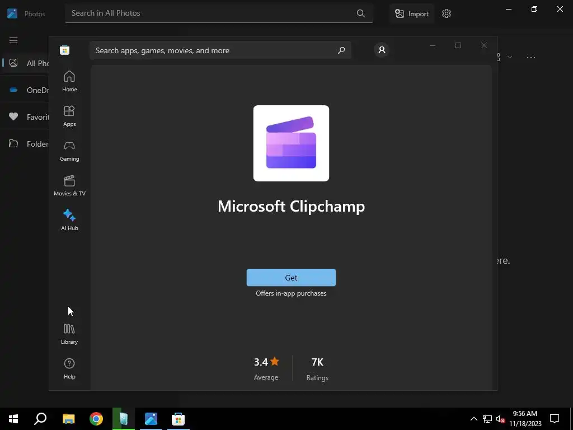Focus the Store search apps field

click(x=220, y=50)
